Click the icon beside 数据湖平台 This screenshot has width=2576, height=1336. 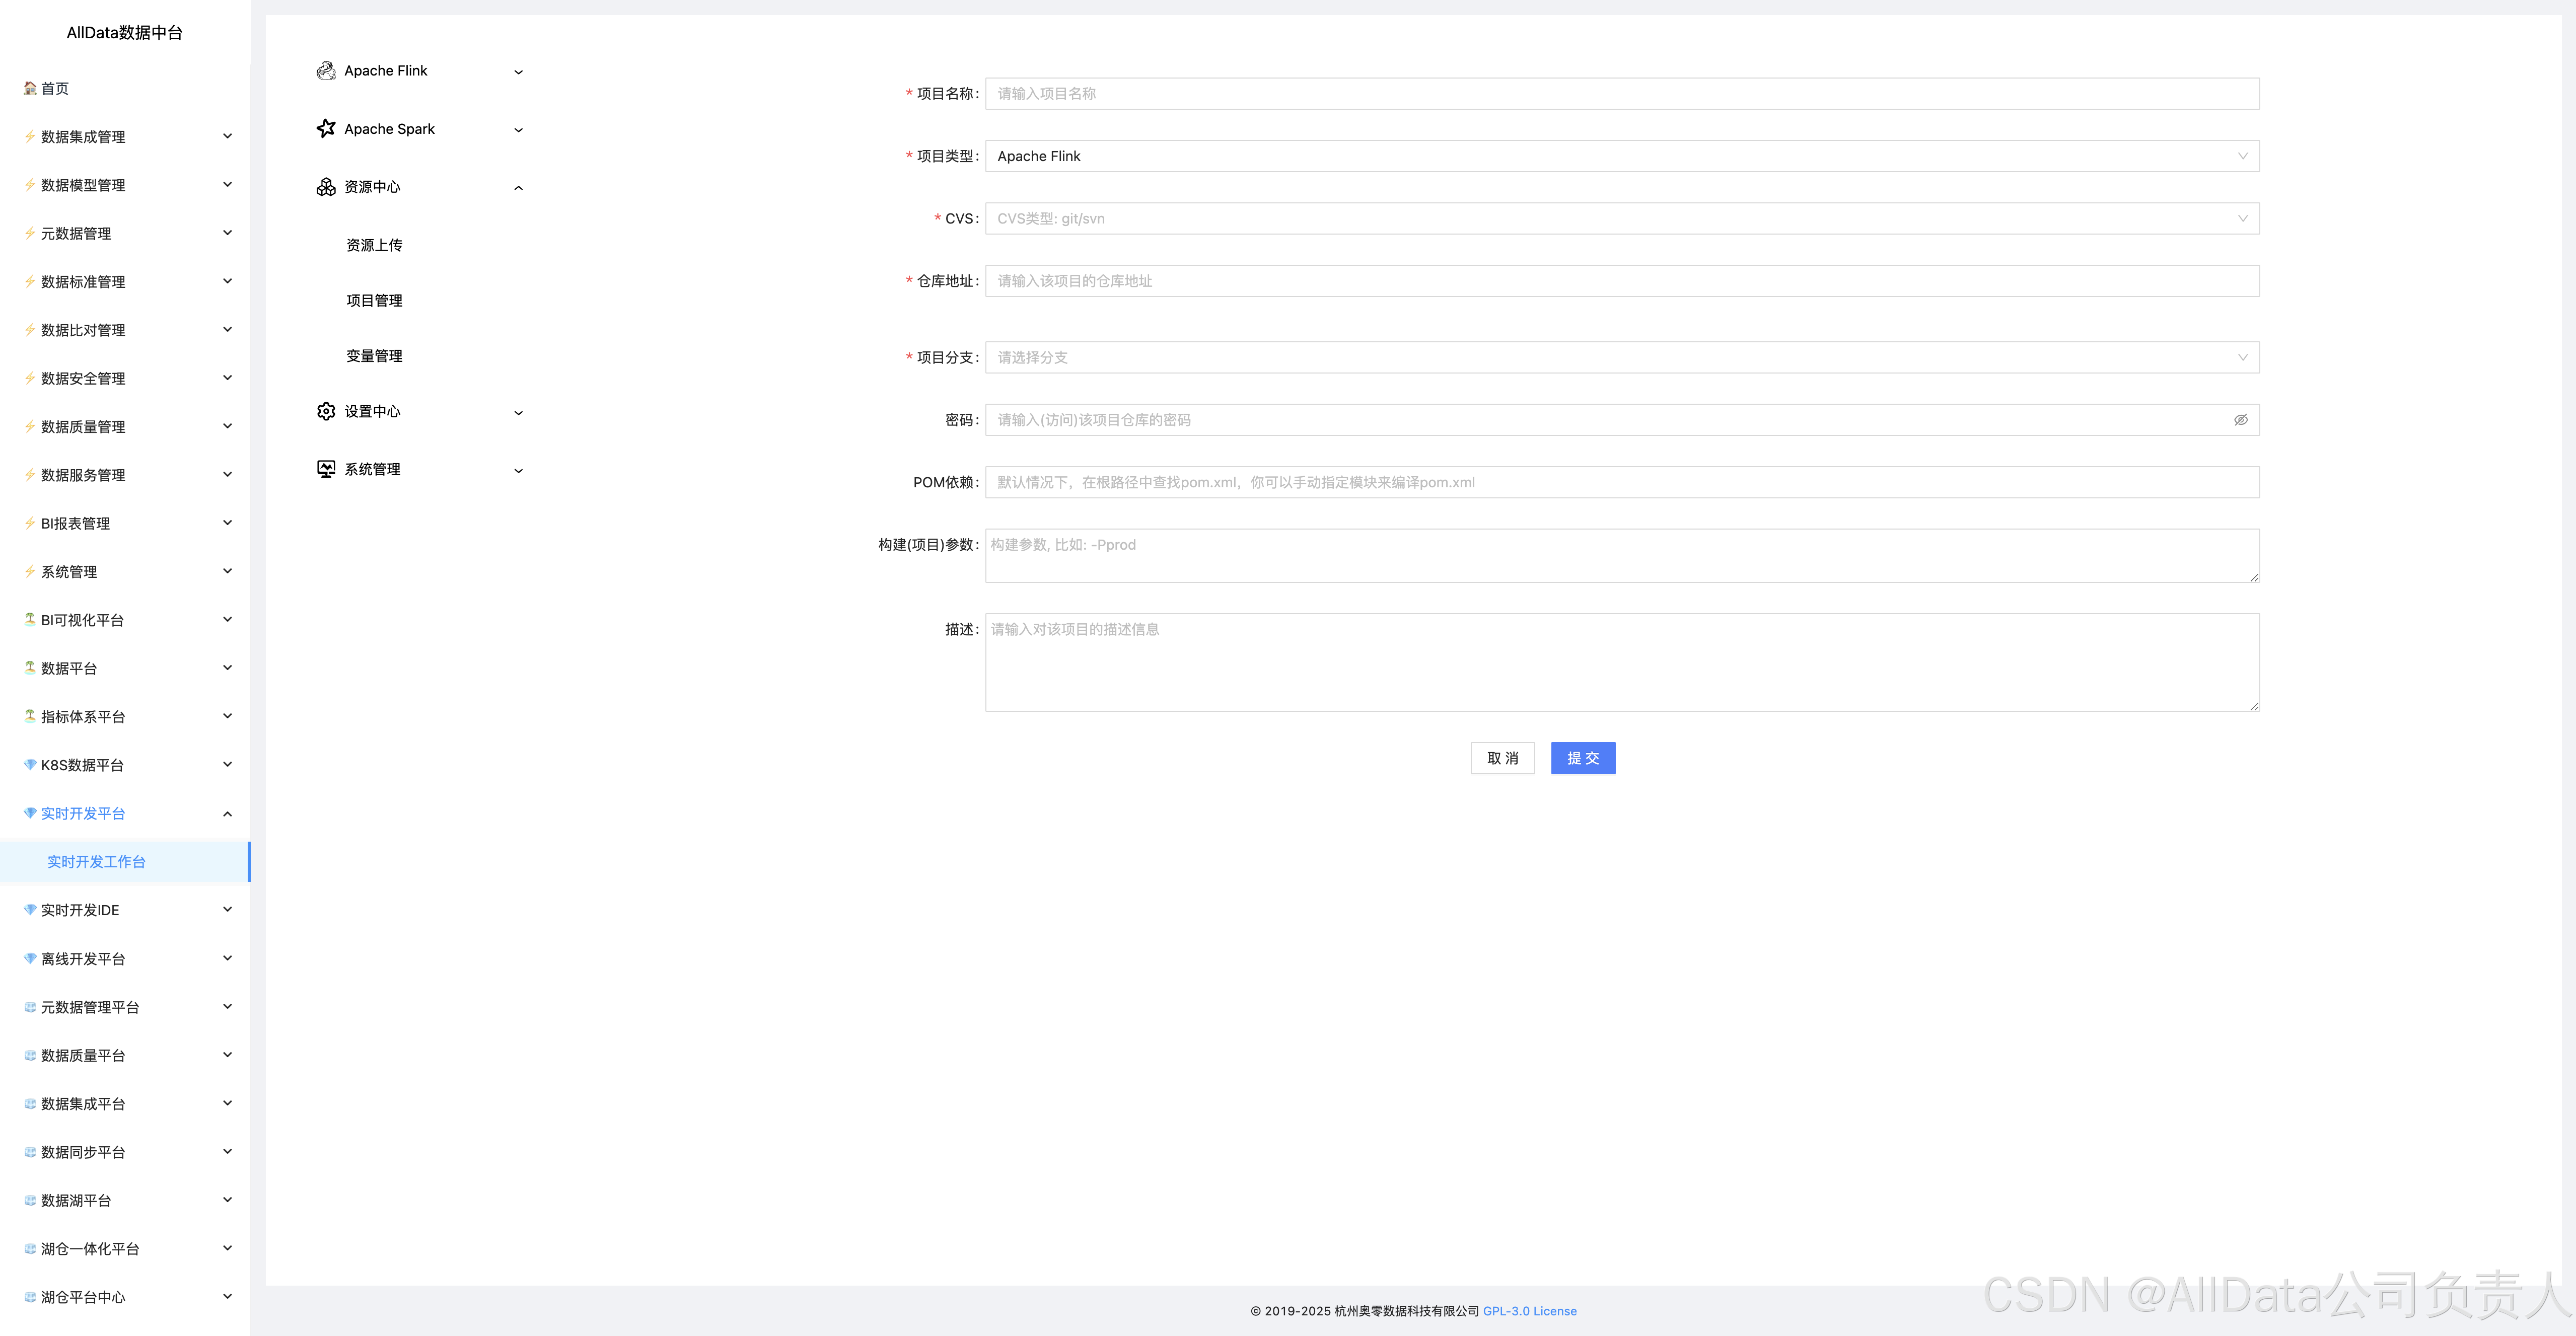tap(30, 1200)
